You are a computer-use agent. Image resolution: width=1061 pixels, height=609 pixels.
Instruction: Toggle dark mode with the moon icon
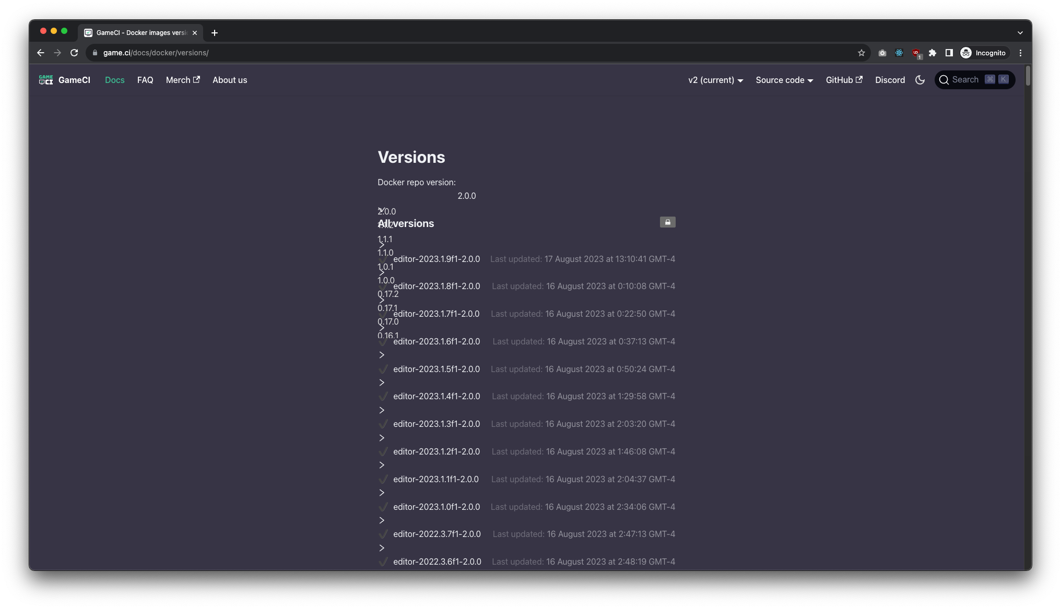[919, 80]
